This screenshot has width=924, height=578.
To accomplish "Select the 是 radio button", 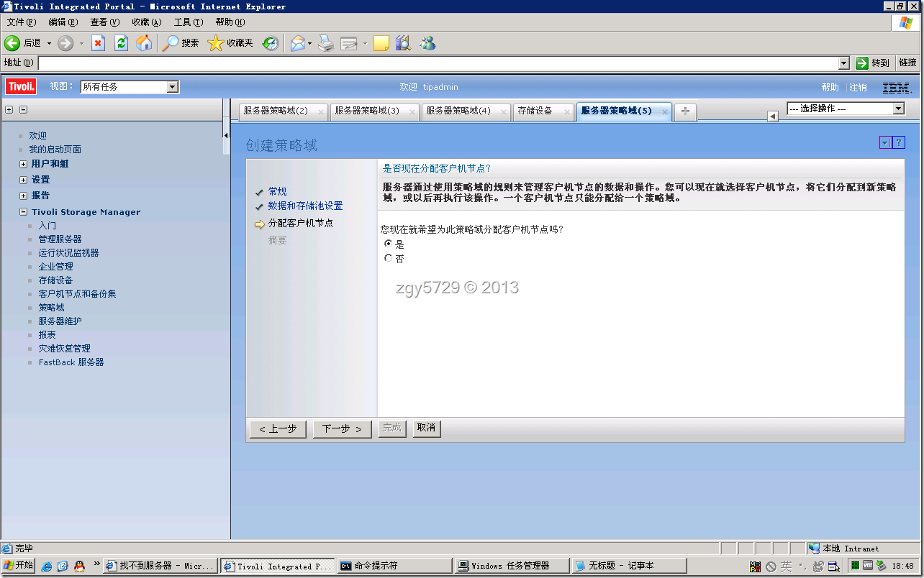I will [x=389, y=244].
